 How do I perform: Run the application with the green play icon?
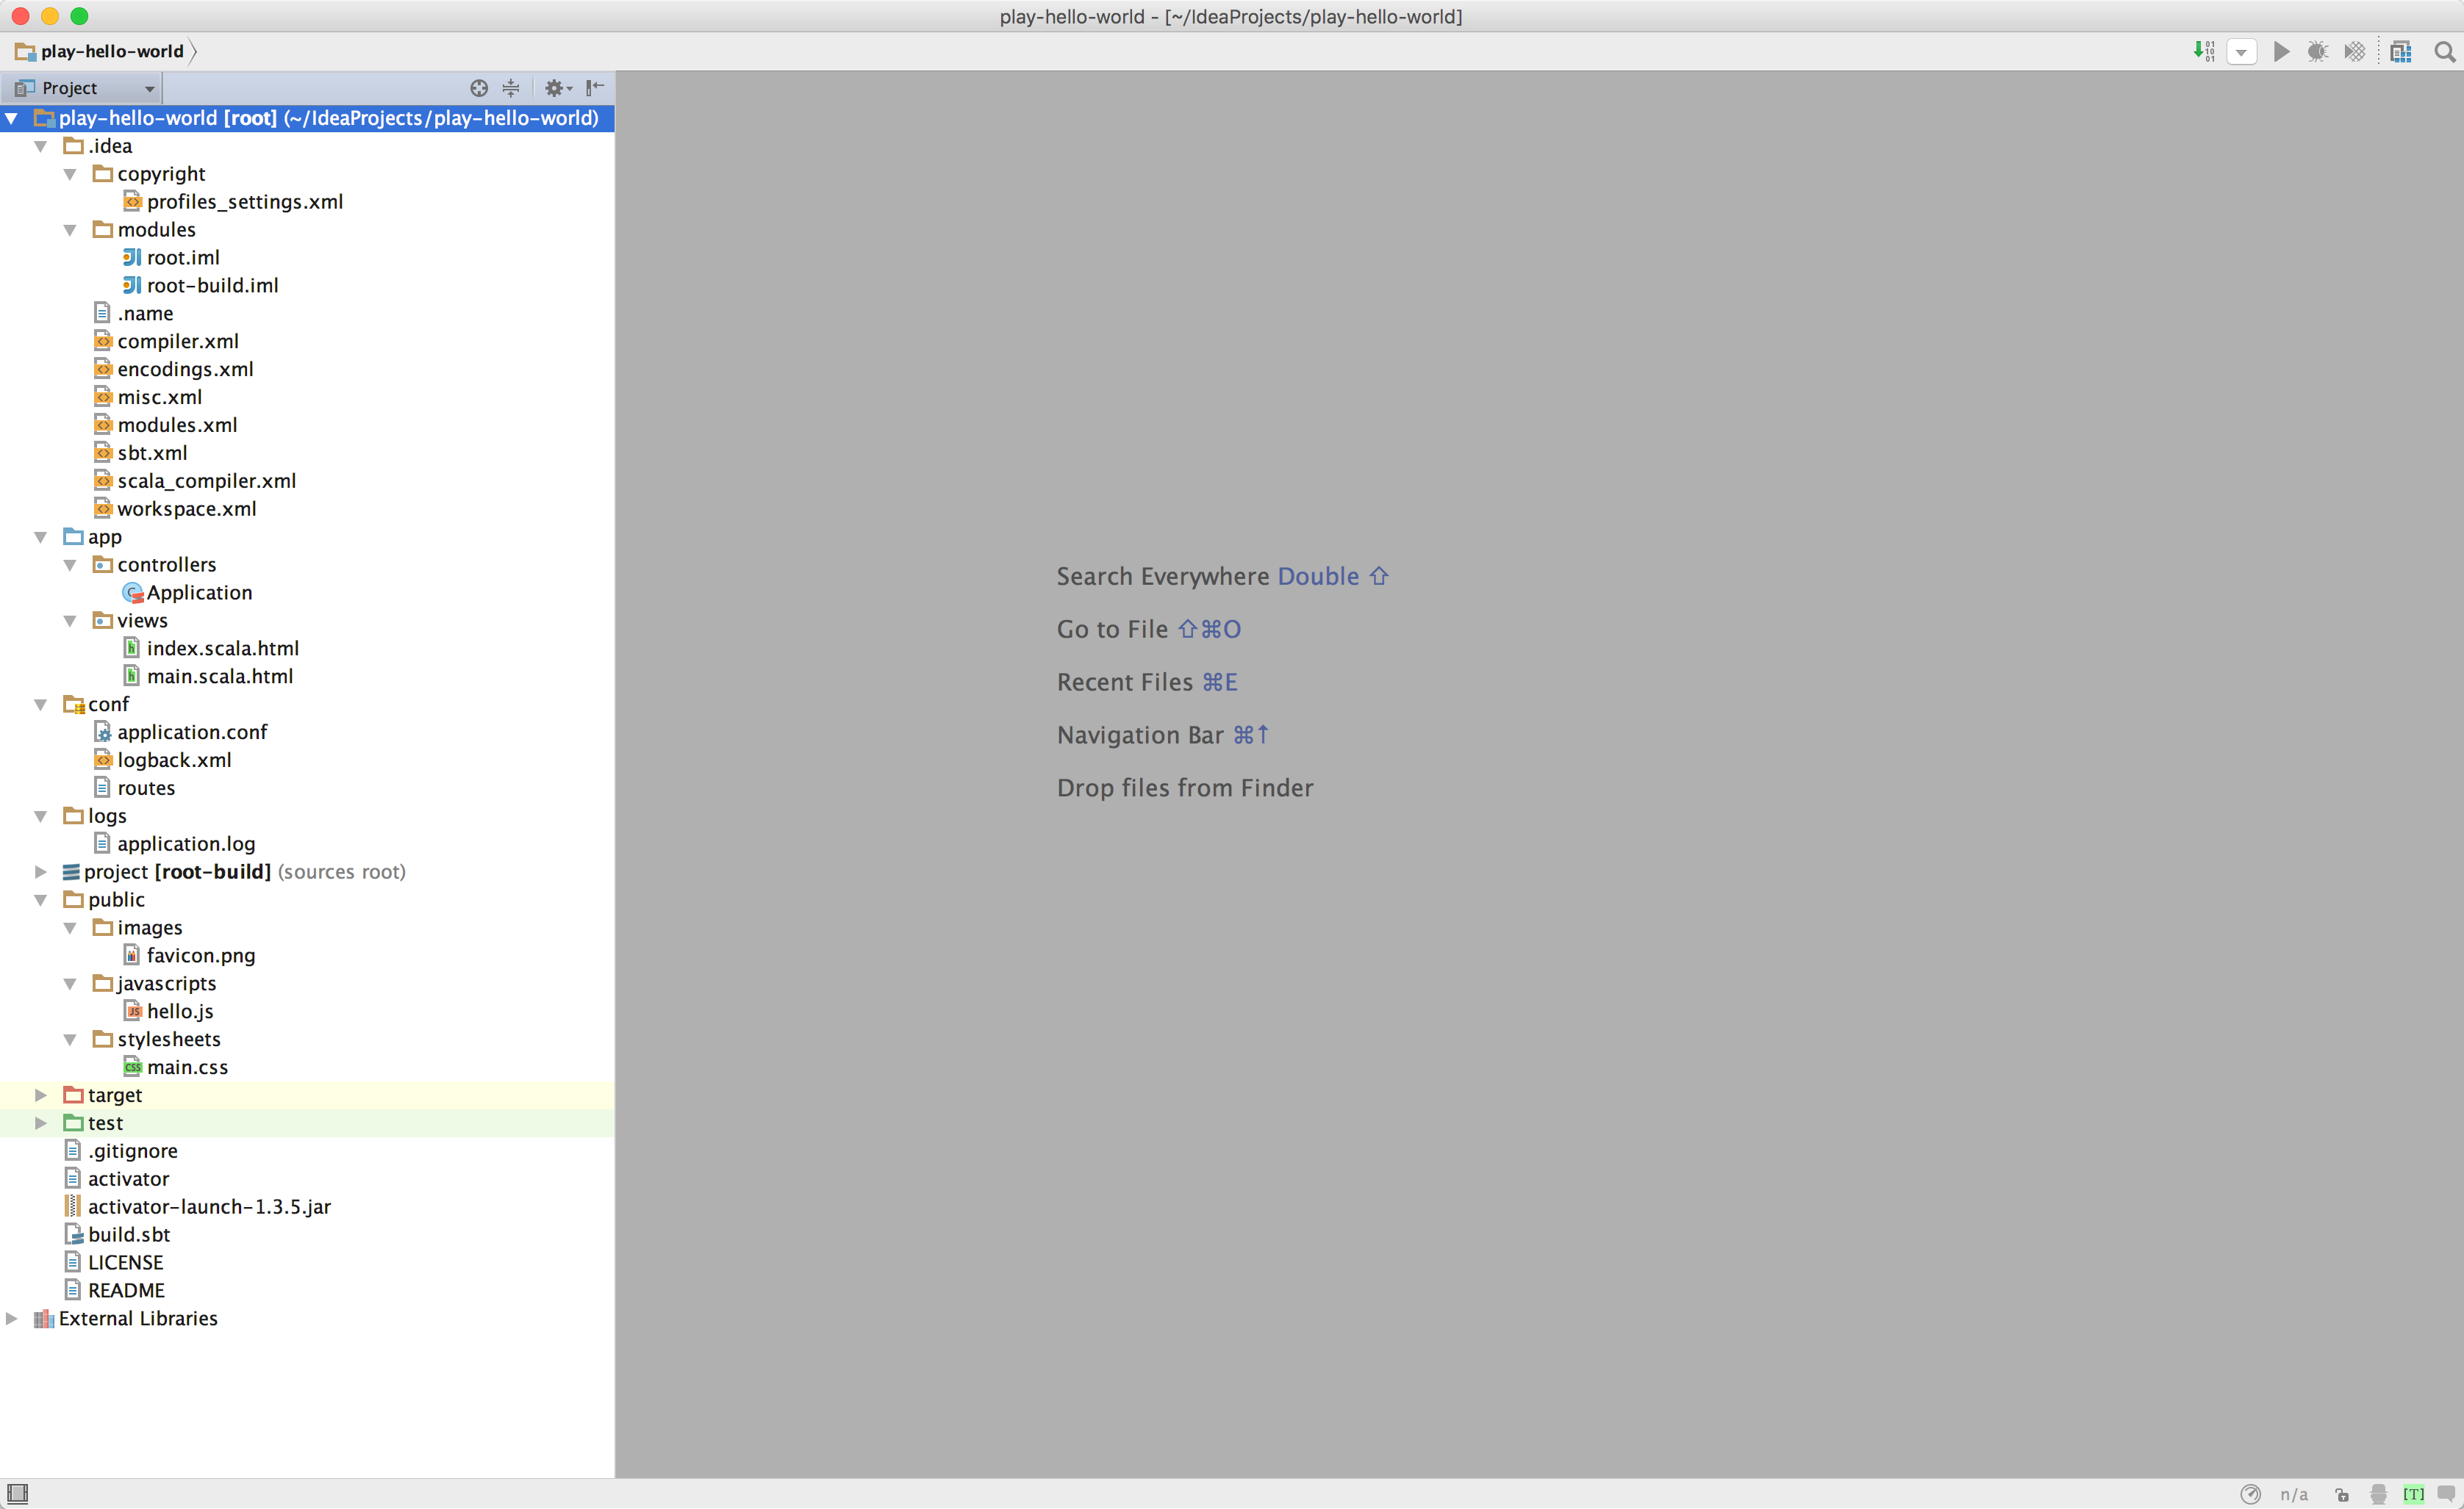point(2281,51)
